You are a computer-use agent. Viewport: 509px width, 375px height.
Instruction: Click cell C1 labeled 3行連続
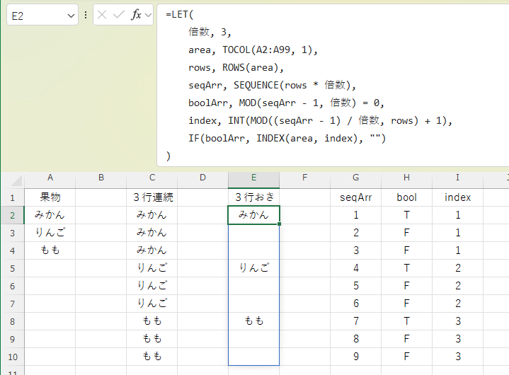[x=152, y=197]
